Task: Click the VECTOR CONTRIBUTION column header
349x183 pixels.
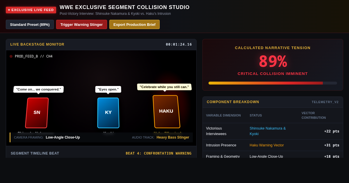Action: coord(314,115)
